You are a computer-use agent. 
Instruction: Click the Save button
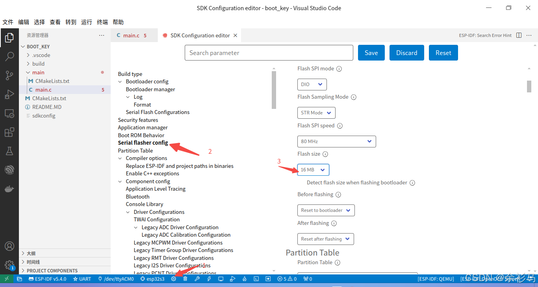click(371, 53)
